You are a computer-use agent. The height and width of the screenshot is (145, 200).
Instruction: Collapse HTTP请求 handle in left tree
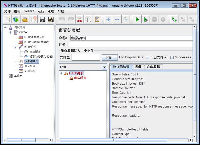click(15, 47)
